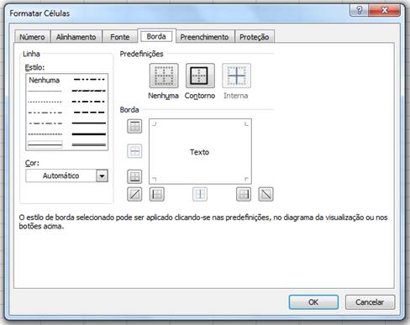Viewport: 410px width, 325px height.
Task: Open the Alinhamento tab
Action: [76, 37]
